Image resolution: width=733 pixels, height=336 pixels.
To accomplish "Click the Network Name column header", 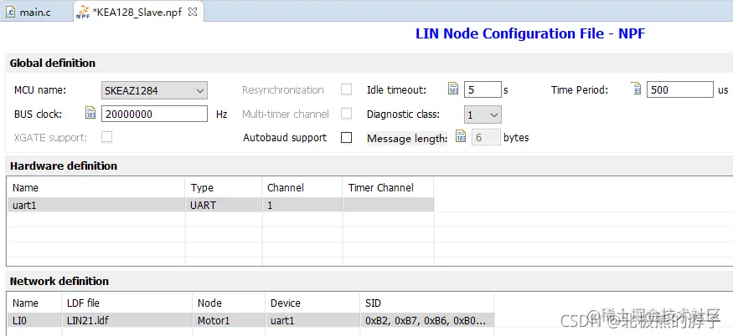I will click(x=34, y=303).
